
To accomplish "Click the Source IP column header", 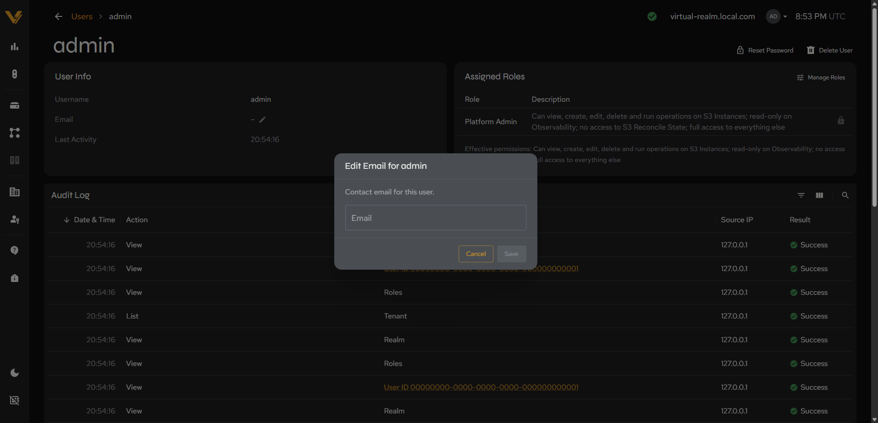I will pyautogui.click(x=737, y=220).
